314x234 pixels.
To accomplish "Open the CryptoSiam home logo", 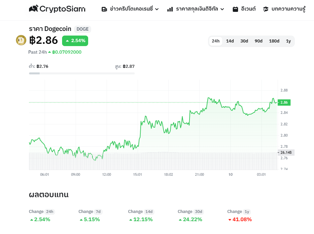I will pos(57,9).
